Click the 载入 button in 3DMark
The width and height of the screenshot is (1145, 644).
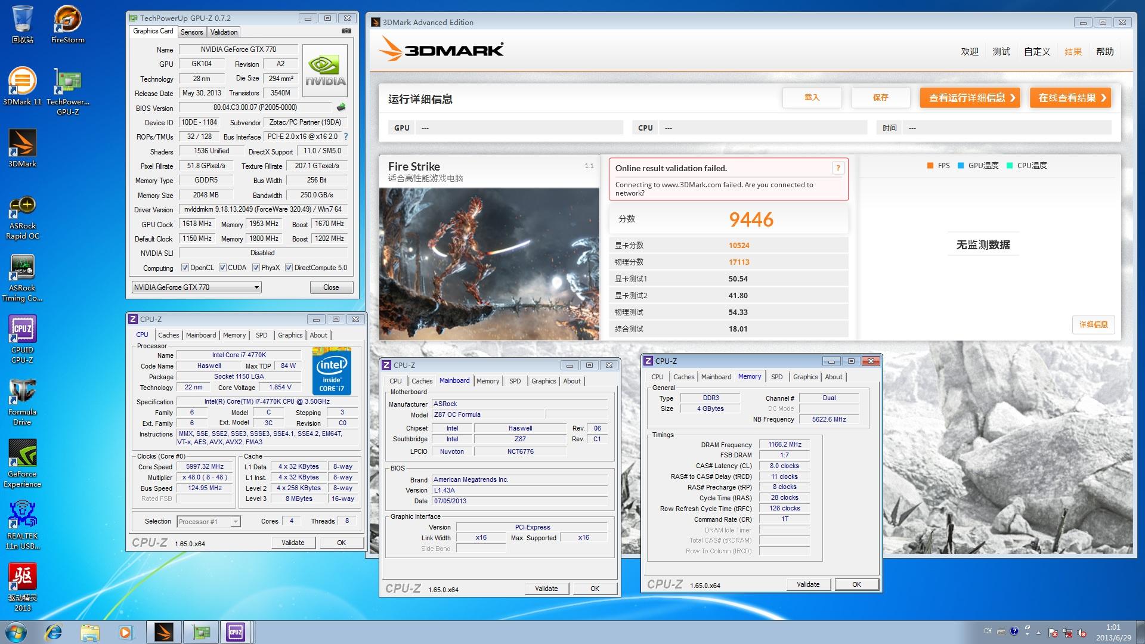pyautogui.click(x=812, y=98)
